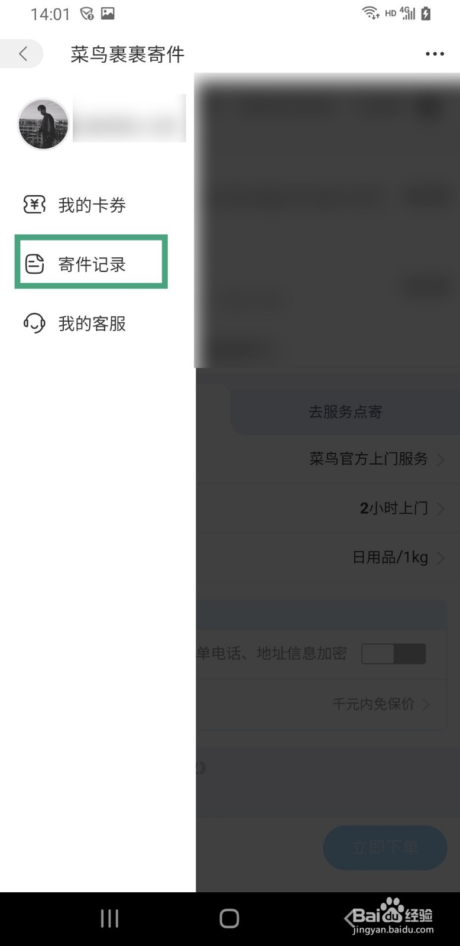Viewport: 460px width, 946px height.
Task: Open 寄件记录 menu item
Action: point(92,264)
